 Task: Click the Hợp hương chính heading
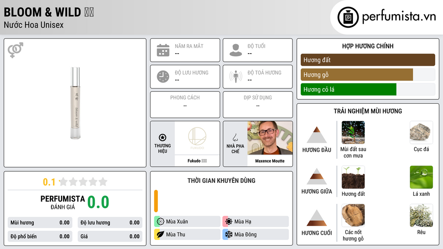(x=368, y=46)
